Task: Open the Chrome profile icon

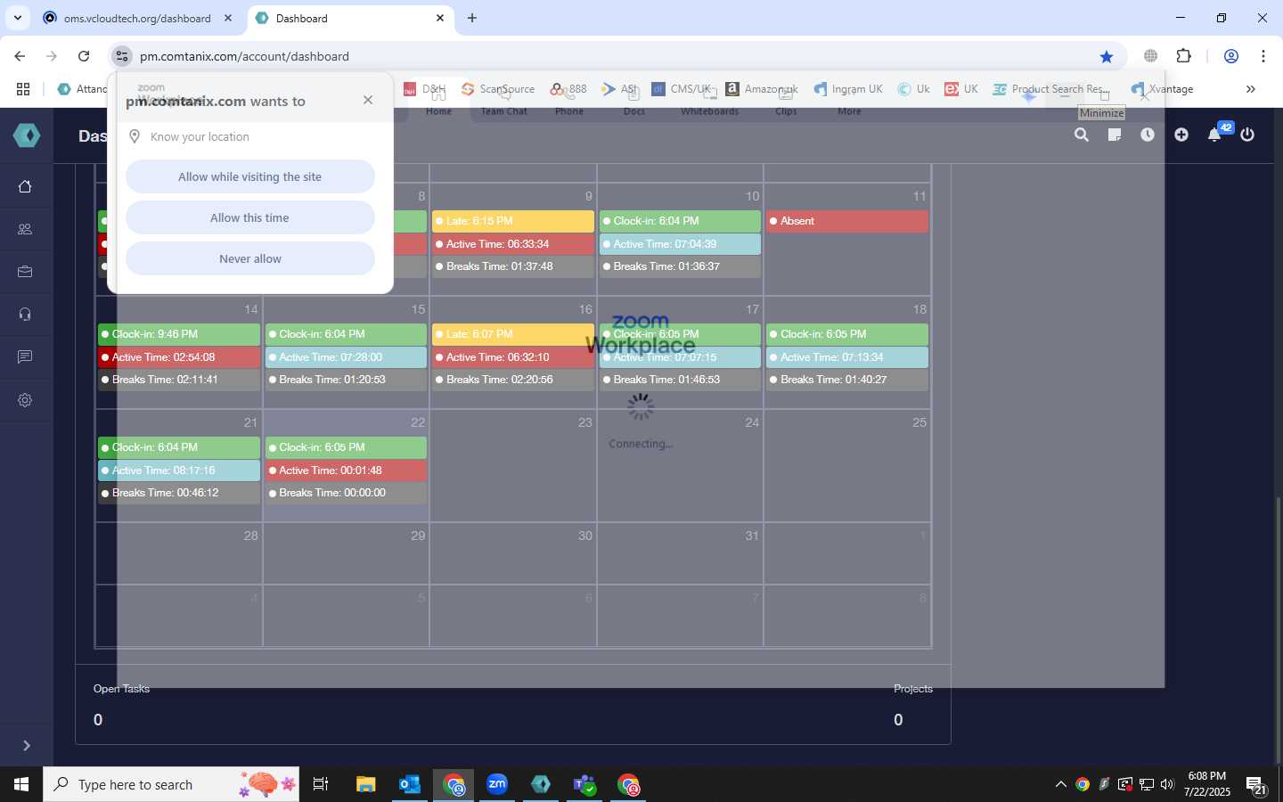Action: [x=1231, y=56]
